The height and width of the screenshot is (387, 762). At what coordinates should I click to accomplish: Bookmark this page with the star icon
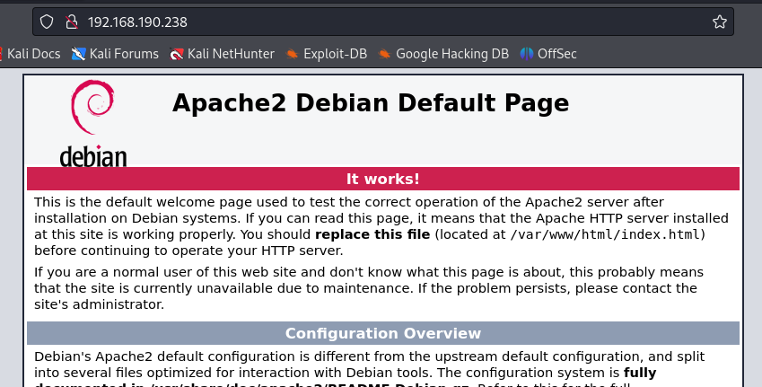pos(719,22)
